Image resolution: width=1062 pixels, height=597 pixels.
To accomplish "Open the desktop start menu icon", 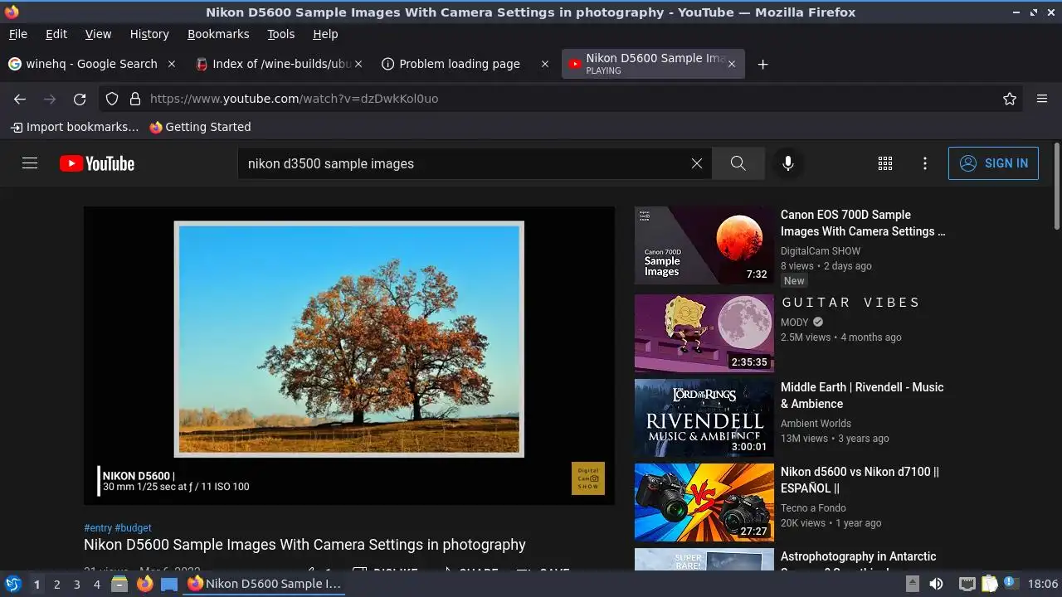I will pos(13,584).
